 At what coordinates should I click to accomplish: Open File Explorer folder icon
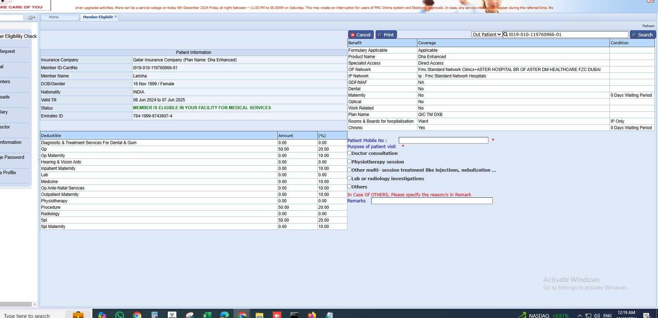point(259,315)
